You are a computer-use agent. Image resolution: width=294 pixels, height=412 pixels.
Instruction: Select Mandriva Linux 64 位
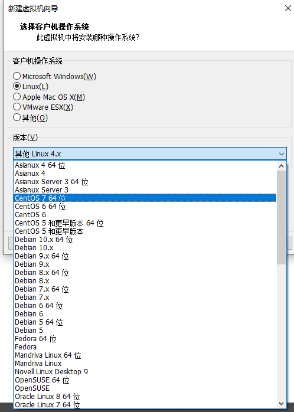145,355
